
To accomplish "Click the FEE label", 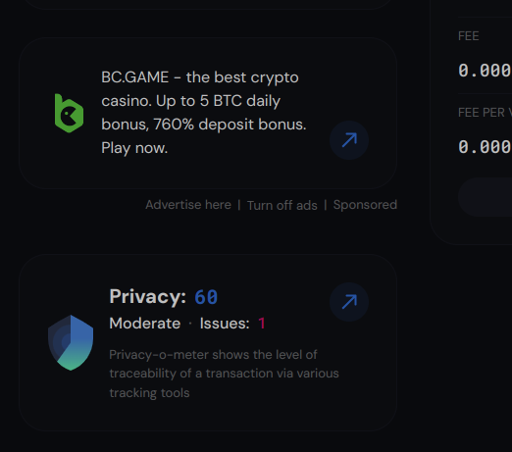I will click(x=469, y=36).
